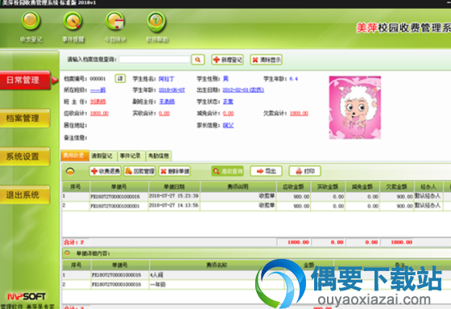Click the 导出 export arrow button

(266, 171)
